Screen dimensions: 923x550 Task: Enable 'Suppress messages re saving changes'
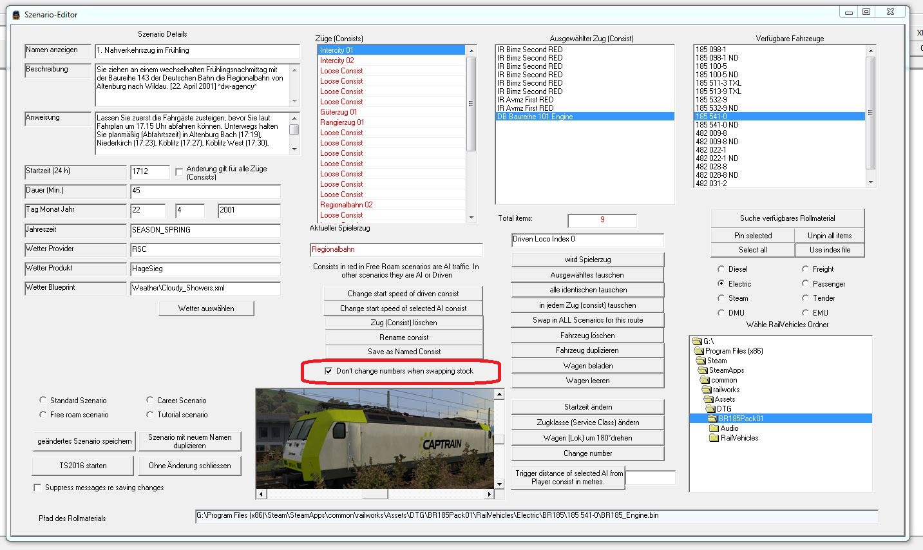pos(37,488)
